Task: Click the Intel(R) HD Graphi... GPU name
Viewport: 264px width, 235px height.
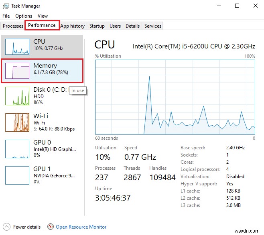Action: click(x=55, y=149)
